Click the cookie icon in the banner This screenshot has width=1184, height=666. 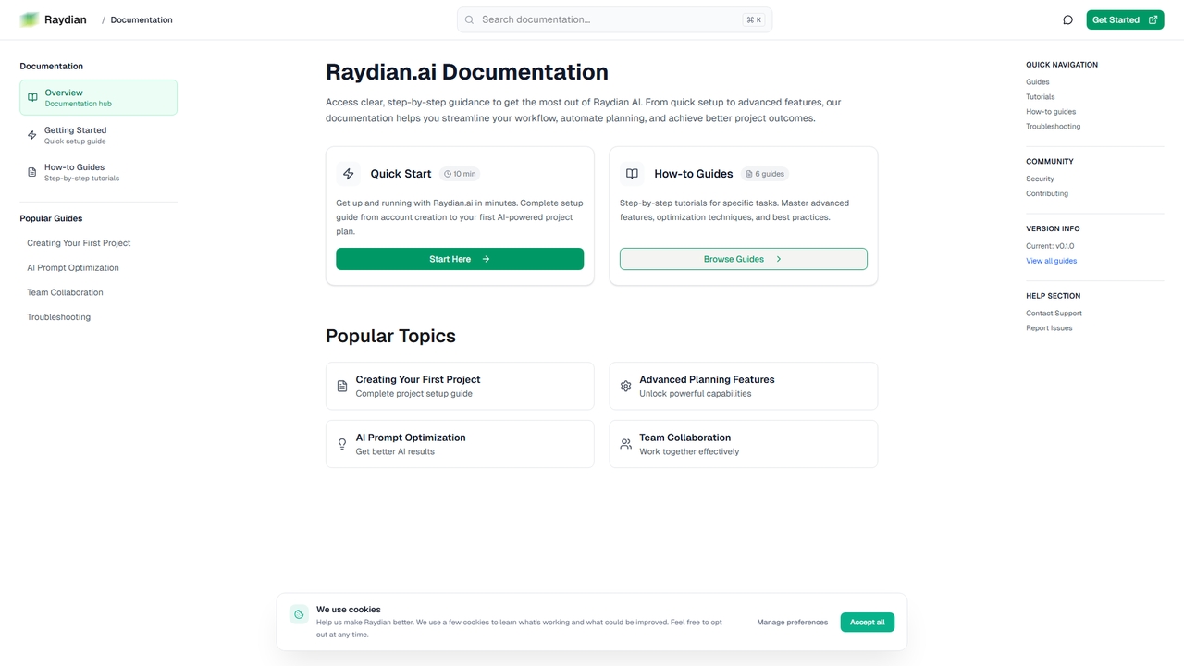[299, 614]
